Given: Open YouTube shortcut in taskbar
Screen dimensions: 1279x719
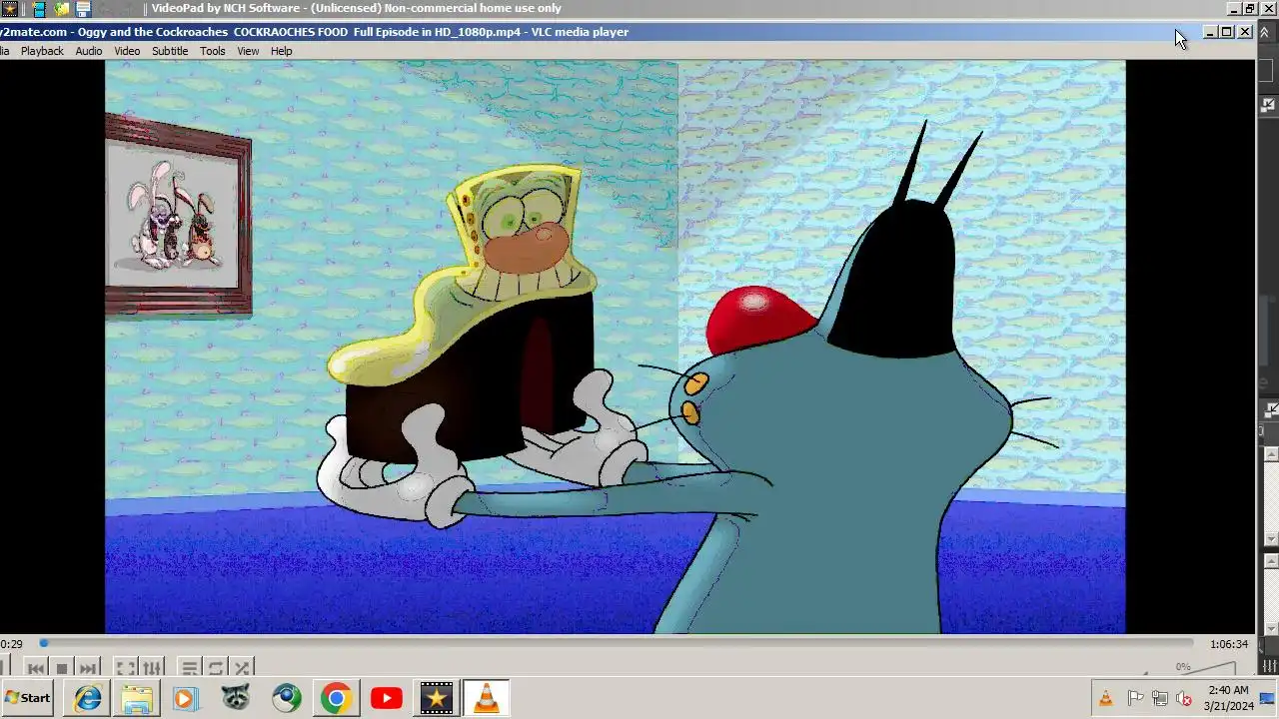Looking at the screenshot, I should [x=386, y=698].
